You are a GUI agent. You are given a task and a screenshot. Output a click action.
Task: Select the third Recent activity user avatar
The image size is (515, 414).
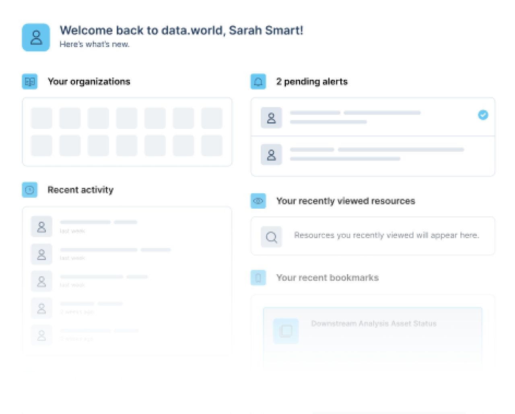pos(41,281)
